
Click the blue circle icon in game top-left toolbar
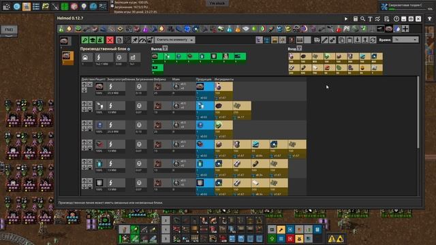[17, 6]
